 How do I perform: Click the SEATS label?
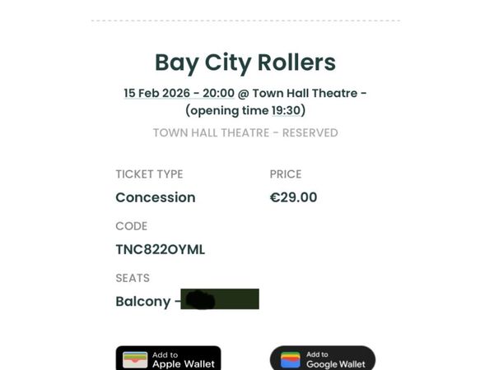pos(133,278)
